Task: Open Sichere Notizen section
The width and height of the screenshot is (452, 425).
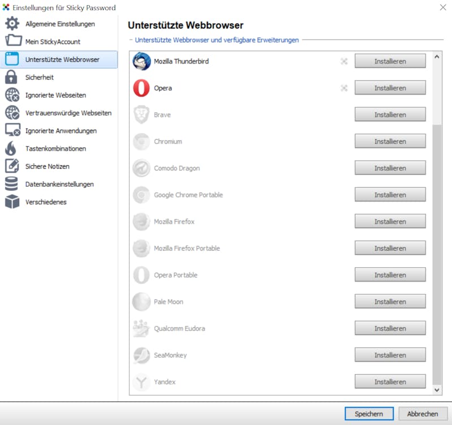Action: click(x=59, y=166)
